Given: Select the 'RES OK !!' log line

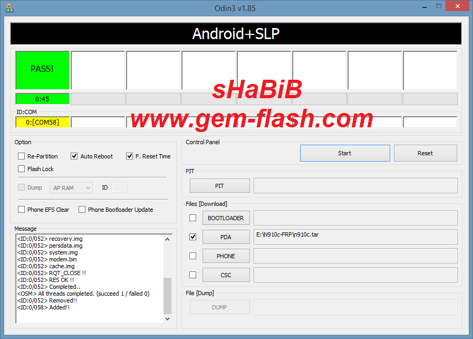Looking at the screenshot, I should [x=45, y=280].
